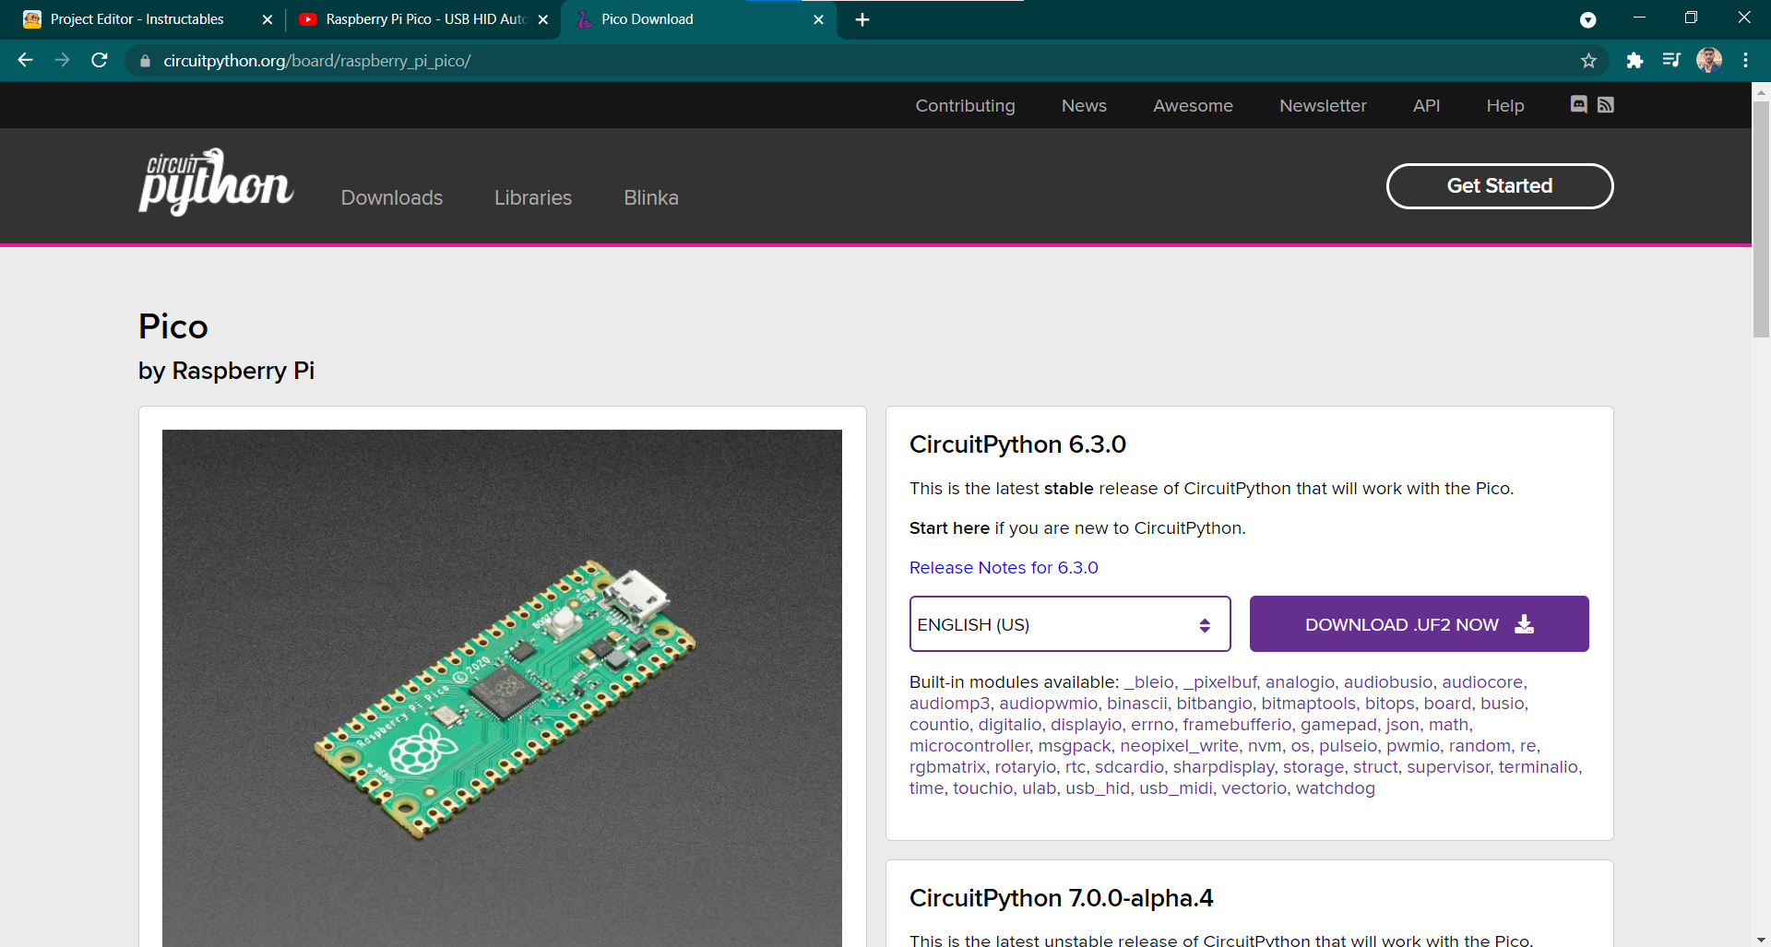
Task: Switch to the Project Editor - Instructables tab
Action: pos(138,19)
